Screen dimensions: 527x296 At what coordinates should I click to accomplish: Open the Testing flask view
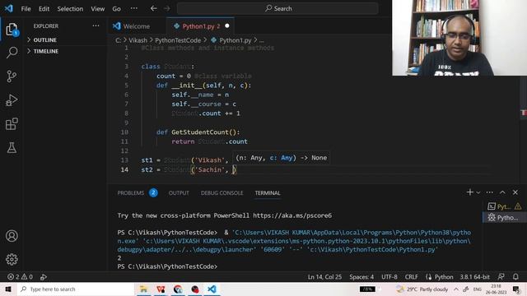click(12, 148)
